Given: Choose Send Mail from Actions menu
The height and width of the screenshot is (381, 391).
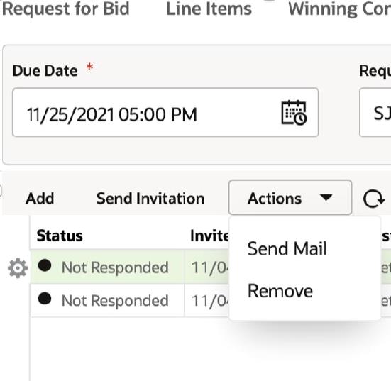Looking at the screenshot, I should 287,248.
